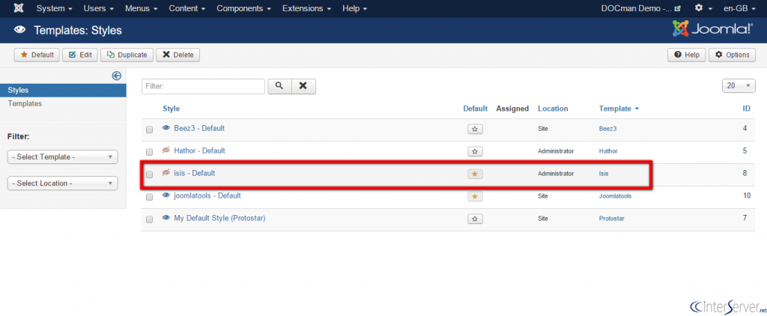Open the gear settings dropdown in top bar
767x316 pixels.
coord(703,8)
